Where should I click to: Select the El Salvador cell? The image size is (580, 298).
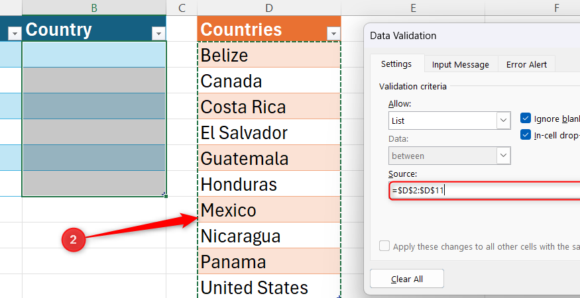coord(269,132)
